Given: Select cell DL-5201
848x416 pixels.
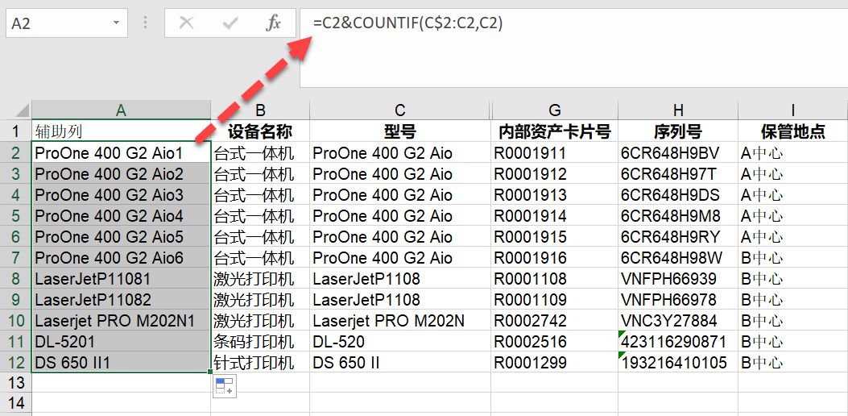Looking at the screenshot, I should 121,341.
